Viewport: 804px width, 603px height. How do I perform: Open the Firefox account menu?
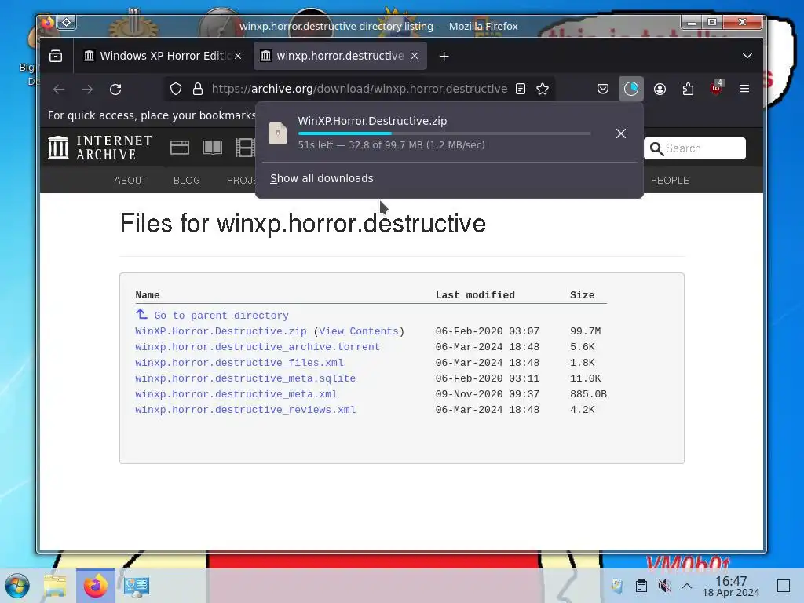(660, 90)
